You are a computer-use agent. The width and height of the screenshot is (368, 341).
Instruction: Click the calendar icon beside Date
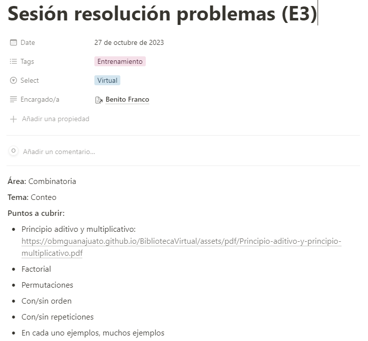point(13,43)
